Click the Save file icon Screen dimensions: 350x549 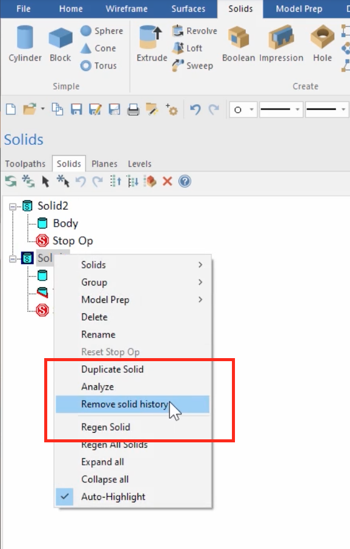click(x=76, y=110)
